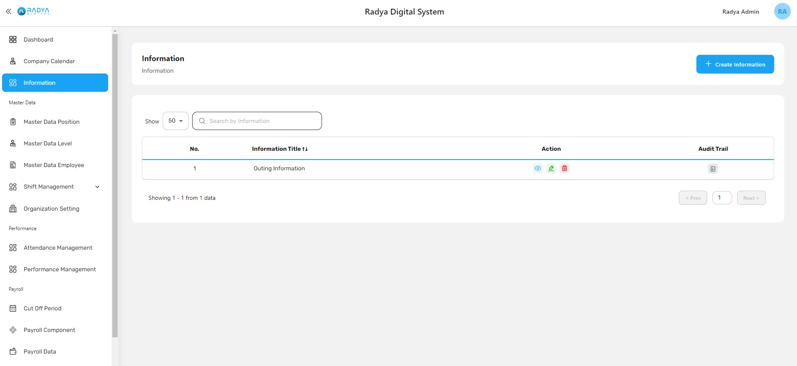The height and width of the screenshot is (366, 797).
Task: Click the eye icon to view Outing Information
Action: click(x=537, y=168)
